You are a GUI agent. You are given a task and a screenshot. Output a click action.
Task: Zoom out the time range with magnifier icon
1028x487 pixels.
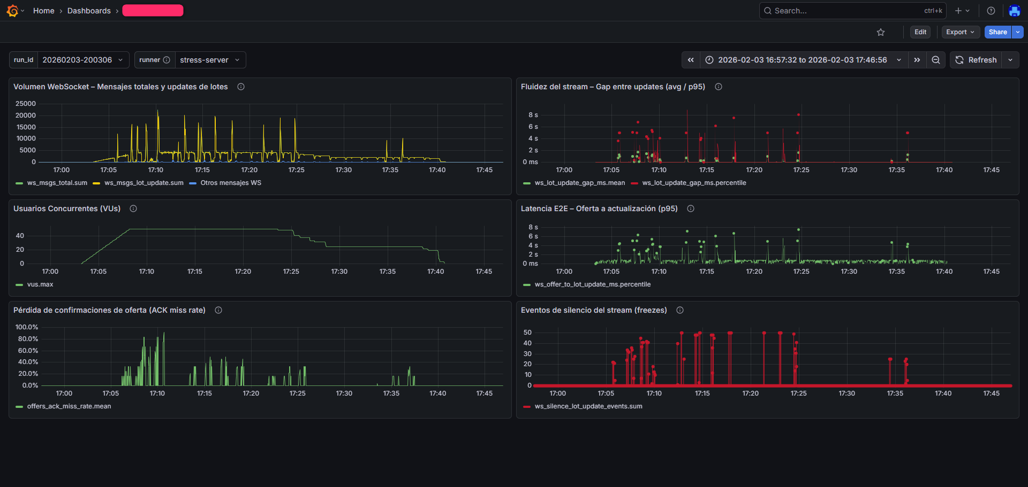pyautogui.click(x=935, y=60)
